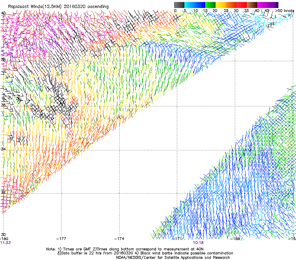
Task: Click the '35' legend scale label
Action: point(246,10)
